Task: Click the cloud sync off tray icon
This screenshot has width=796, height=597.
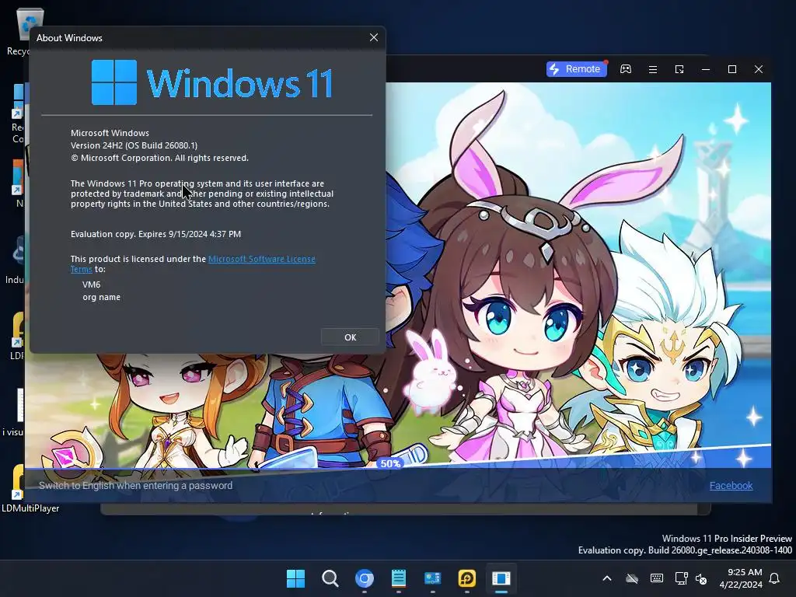Action: tap(631, 578)
